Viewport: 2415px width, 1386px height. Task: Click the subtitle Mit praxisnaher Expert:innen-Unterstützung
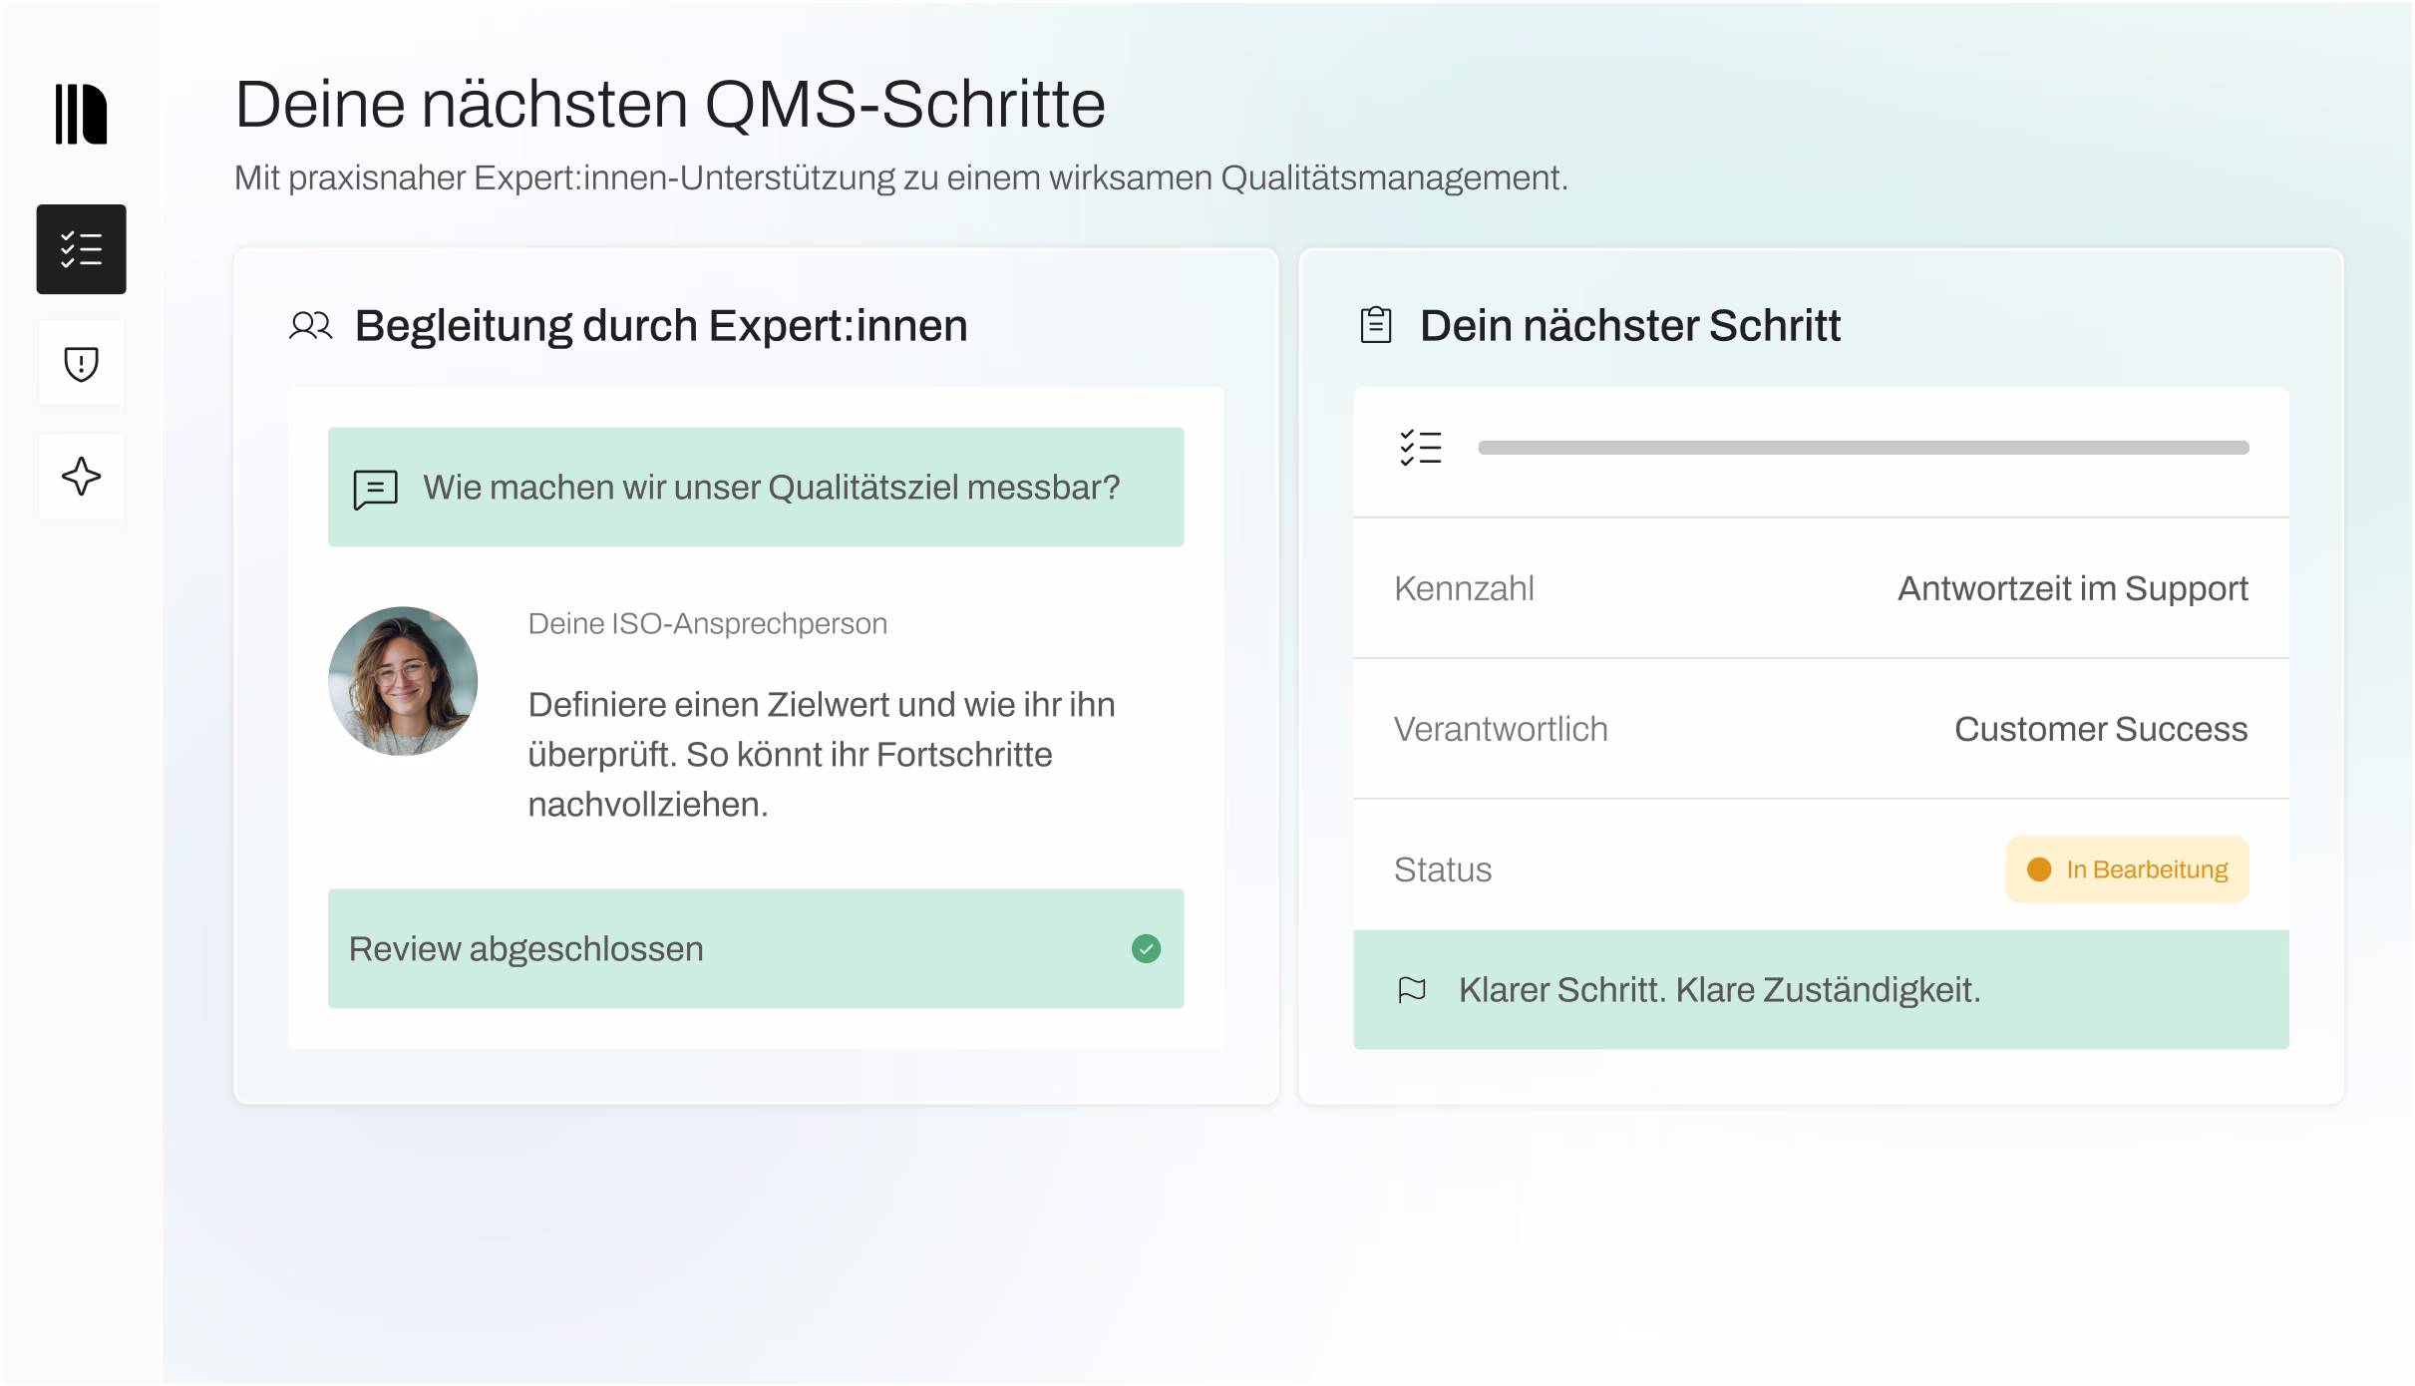coord(900,178)
